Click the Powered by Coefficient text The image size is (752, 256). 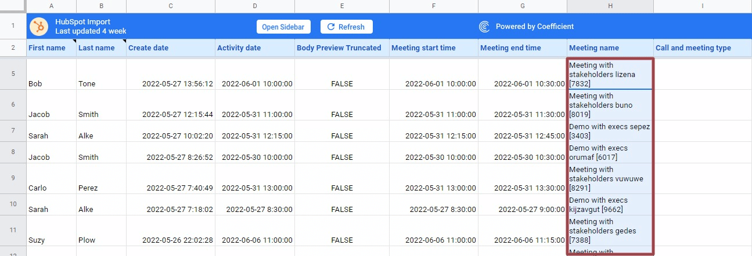tap(534, 27)
